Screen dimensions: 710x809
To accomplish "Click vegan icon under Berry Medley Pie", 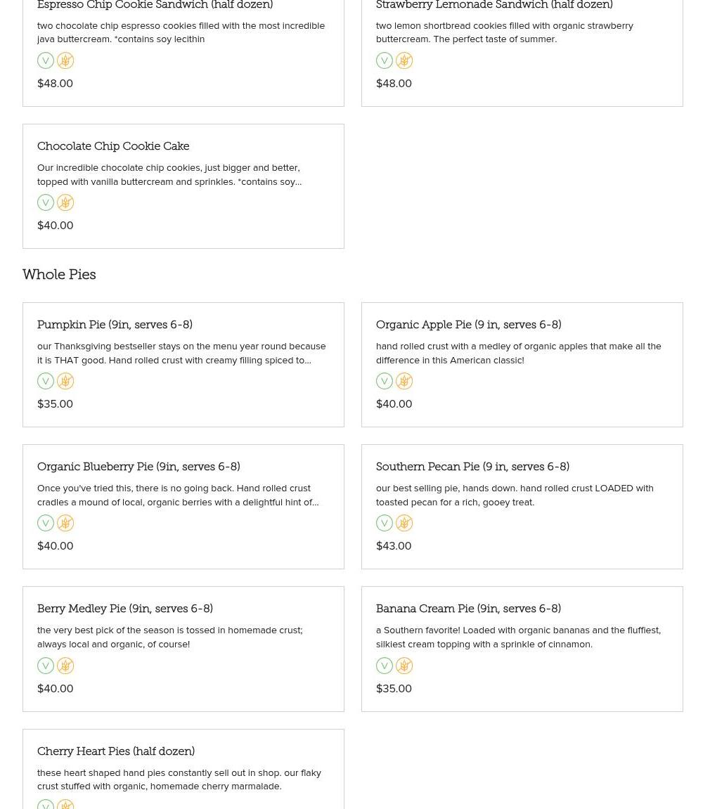I will (46, 666).
